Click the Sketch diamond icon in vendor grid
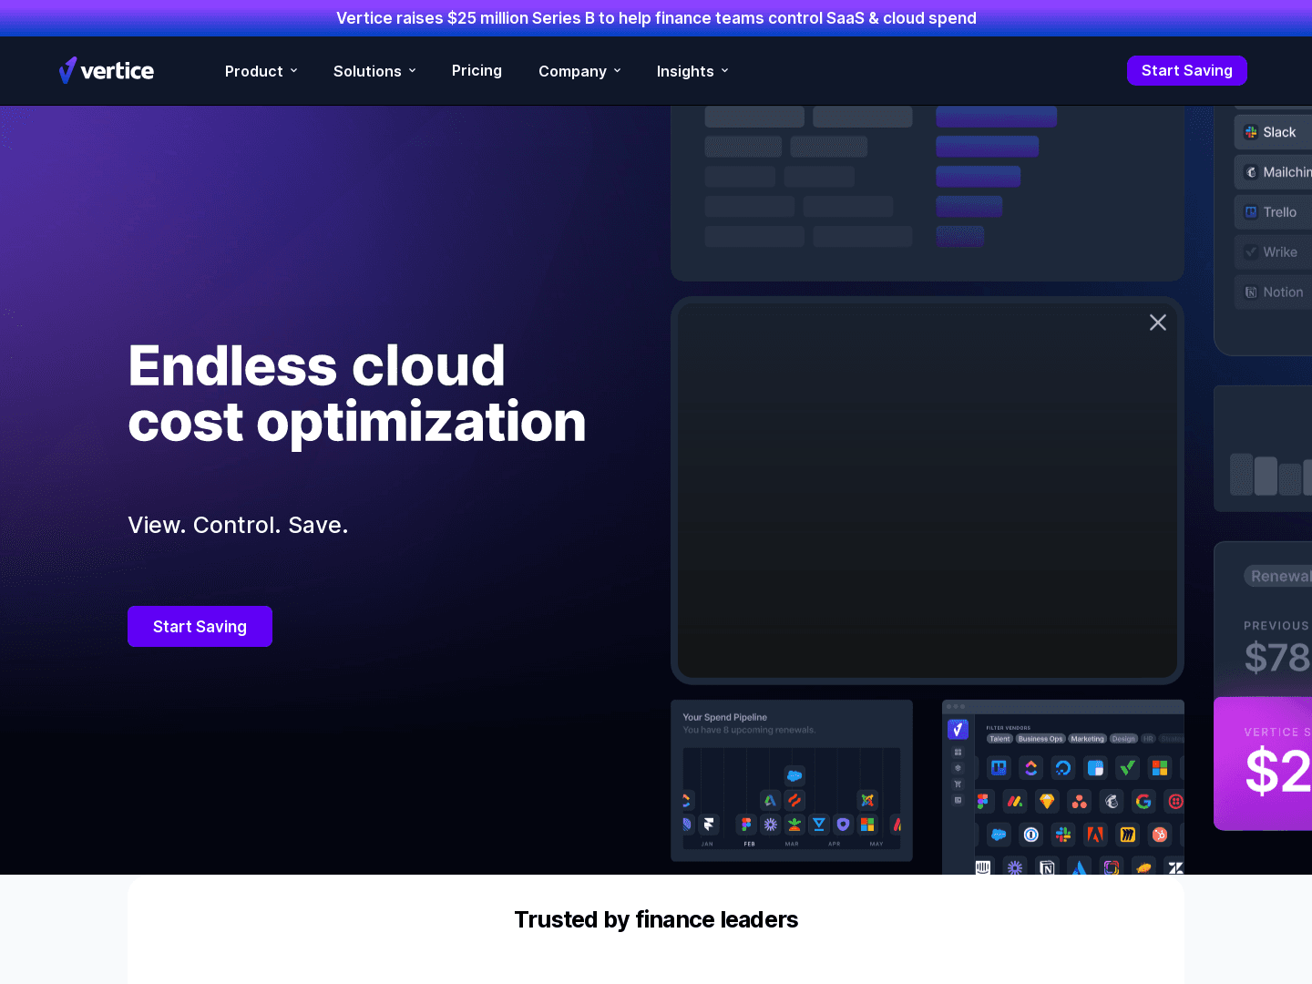 [x=1047, y=802]
